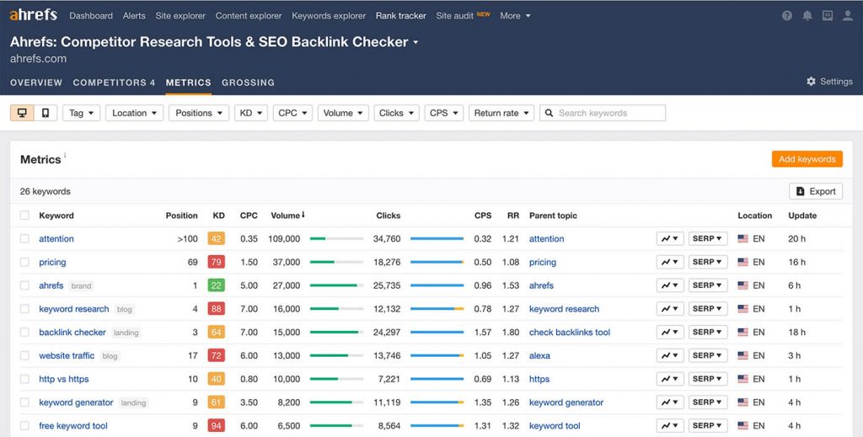Open the help question mark icon
Image resolution: width=863 pixels, height=437 pixels.
[787, 16]
